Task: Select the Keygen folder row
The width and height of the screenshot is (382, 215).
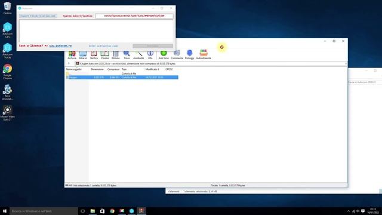Action: pos(122,77)
